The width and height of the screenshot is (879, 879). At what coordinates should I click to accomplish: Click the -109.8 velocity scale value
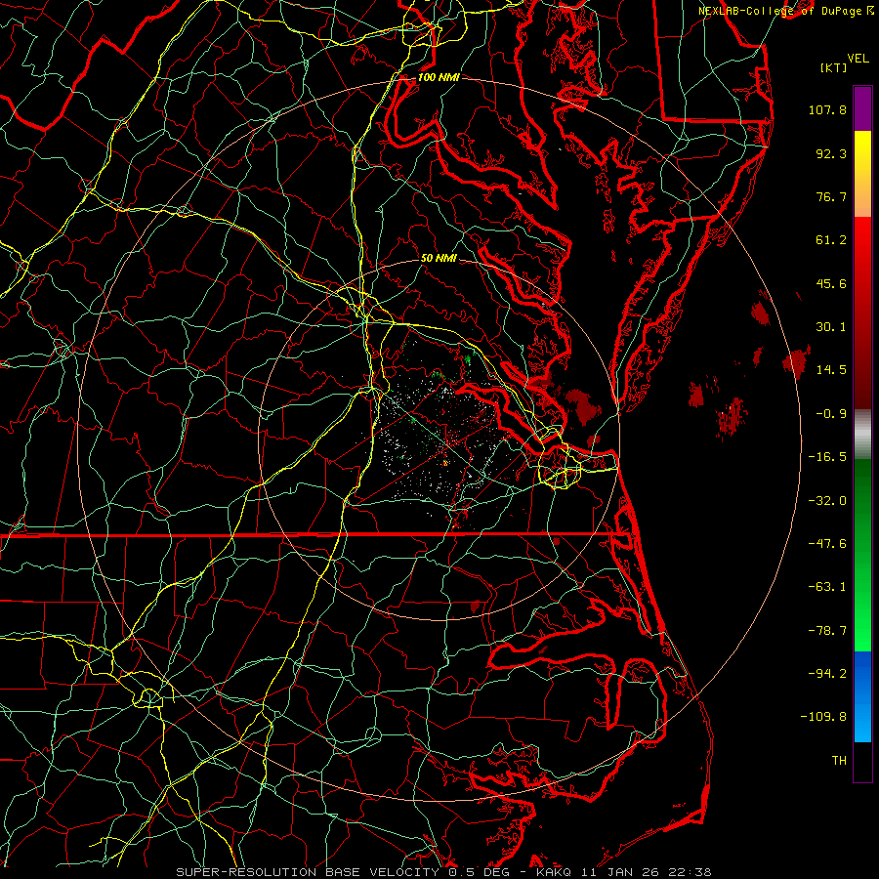(x=824, y=717)
